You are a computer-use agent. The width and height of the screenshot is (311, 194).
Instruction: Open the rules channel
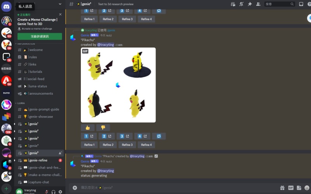point(40,57)
